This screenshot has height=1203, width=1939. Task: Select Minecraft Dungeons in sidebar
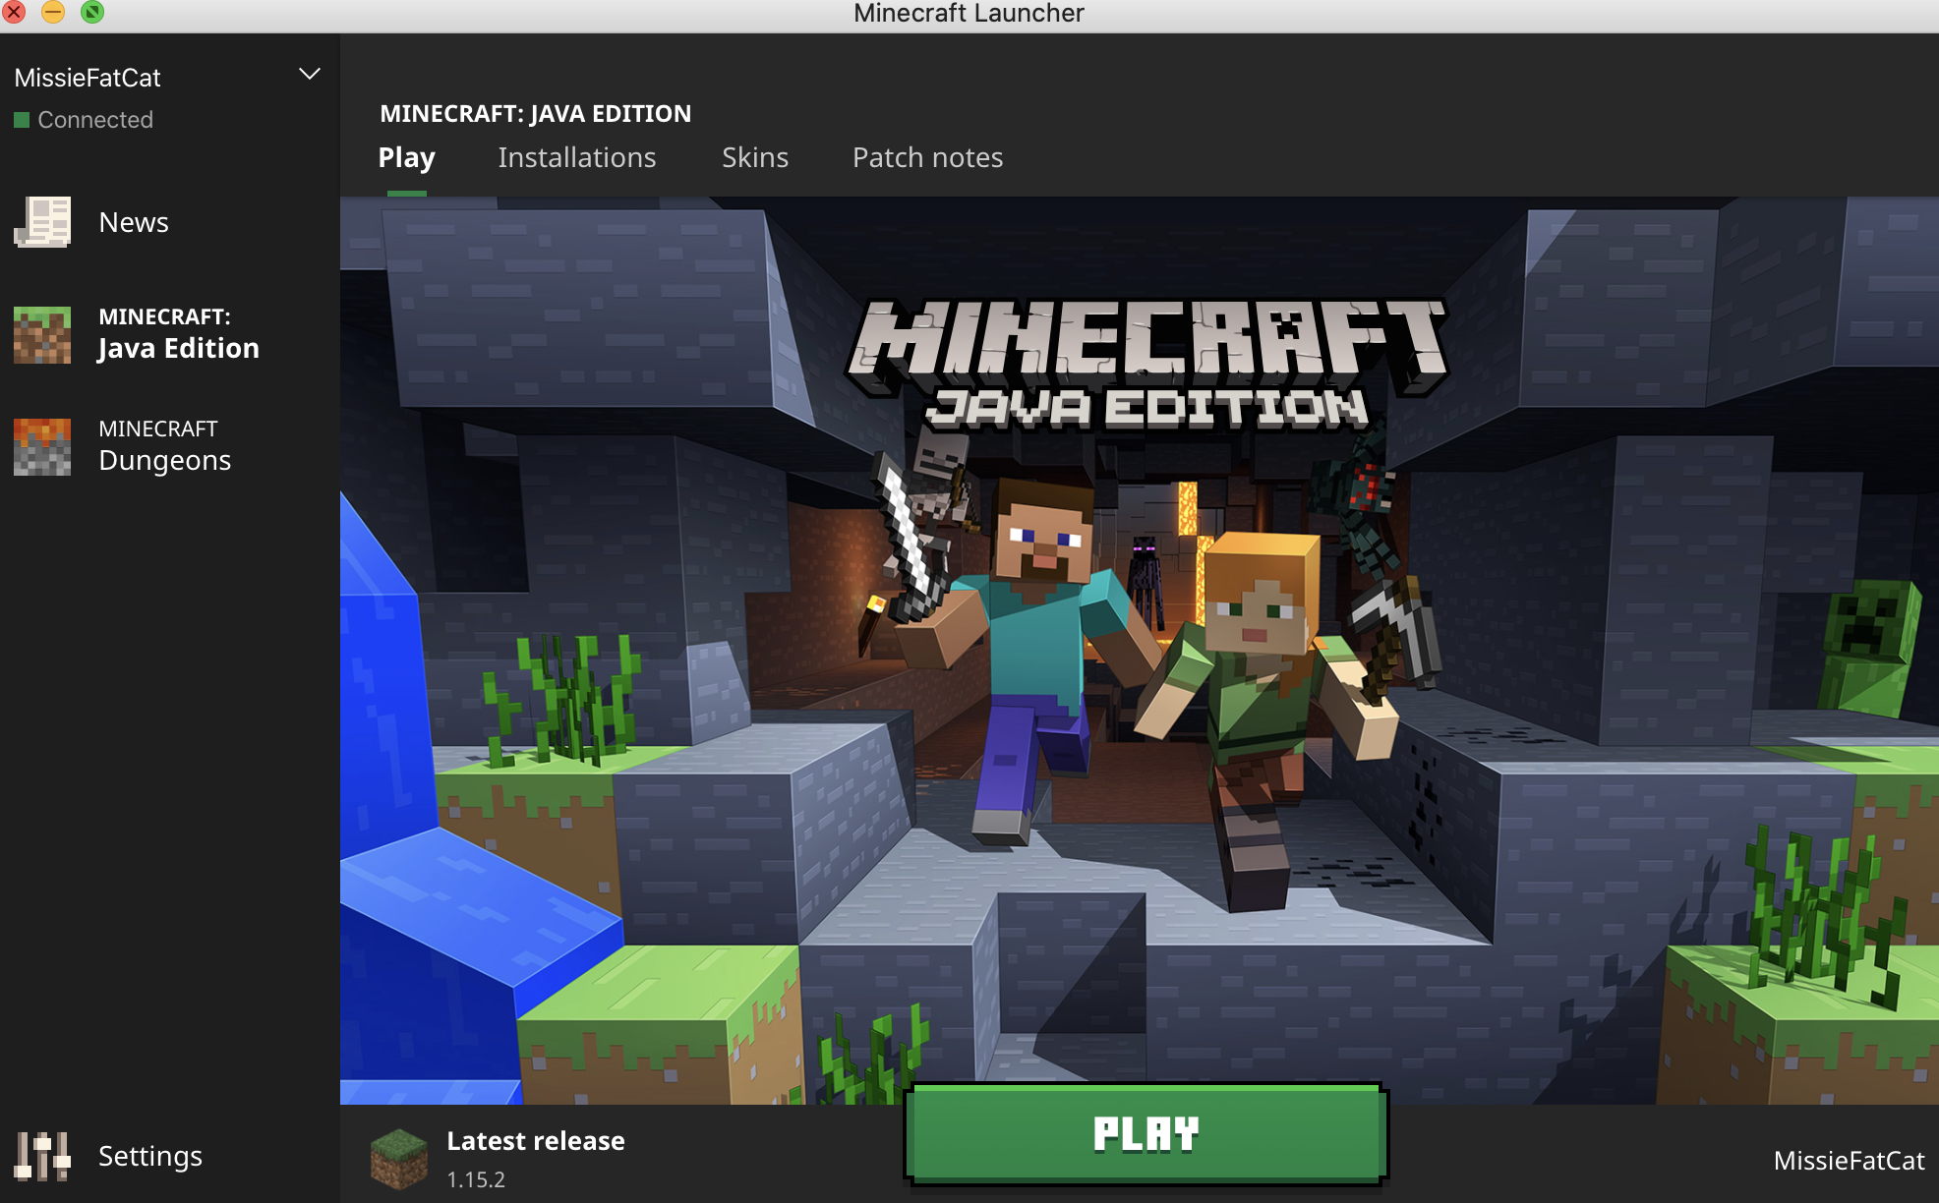[x=164, y=446]
